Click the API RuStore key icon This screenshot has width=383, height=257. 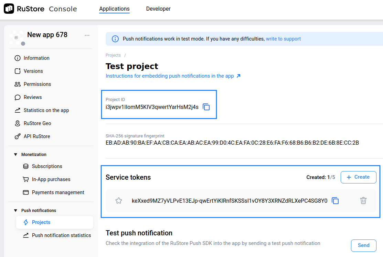pyautogui.click(x=18, y=136)
